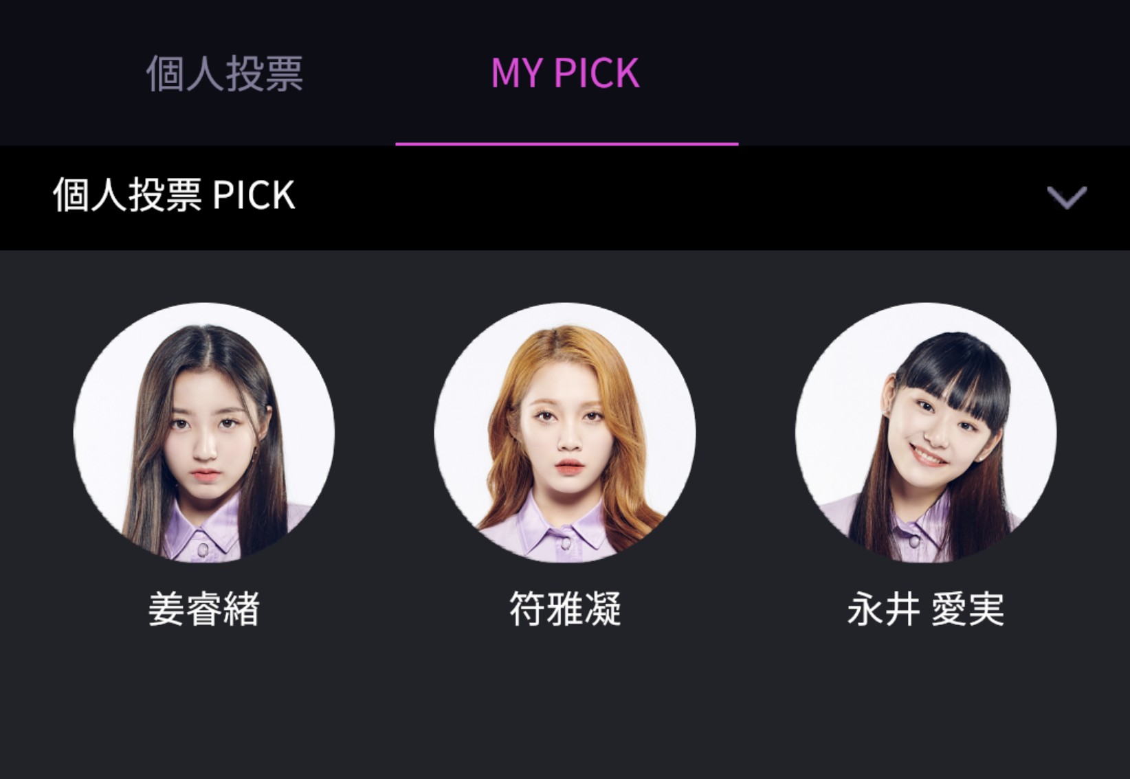
Task: Click the down arrow icon in the black bar
Action: [x=1067, y=197]
